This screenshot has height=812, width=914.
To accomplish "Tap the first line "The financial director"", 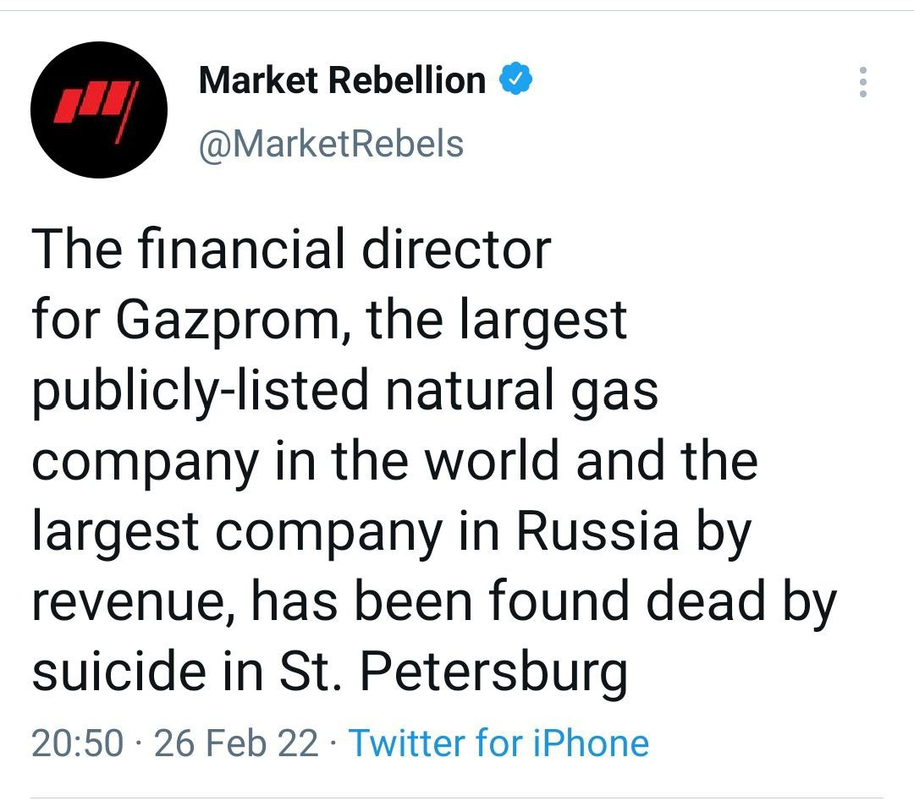I will coord(291,250).
